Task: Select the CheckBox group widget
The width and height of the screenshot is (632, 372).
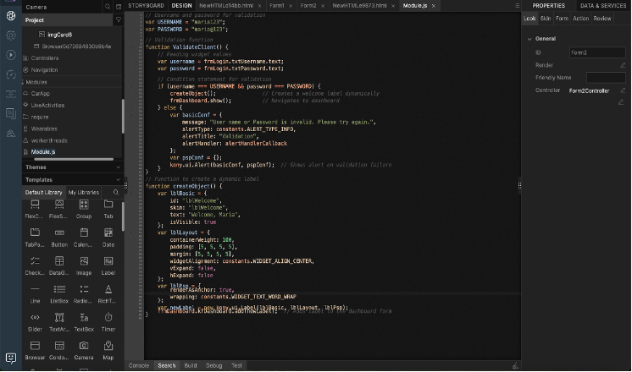Action: tap(35, 260)
